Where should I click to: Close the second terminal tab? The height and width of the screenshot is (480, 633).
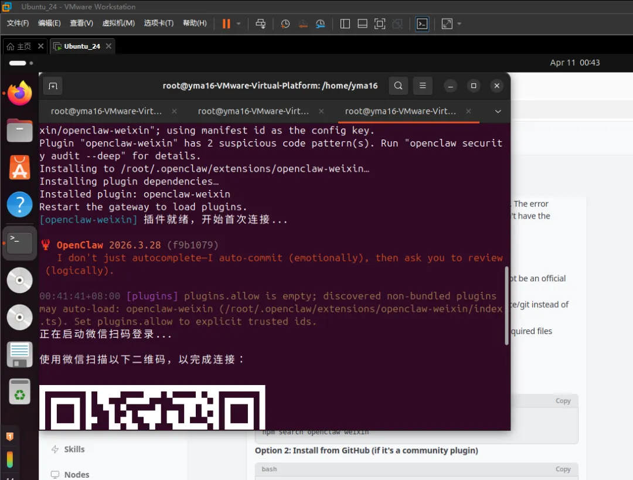point(321,111)
